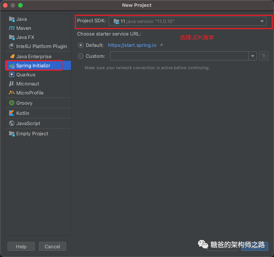The image size is (274, 257).
Task: Select Empty Project entry
Action: pyautogui.click(x=38, y=134)
